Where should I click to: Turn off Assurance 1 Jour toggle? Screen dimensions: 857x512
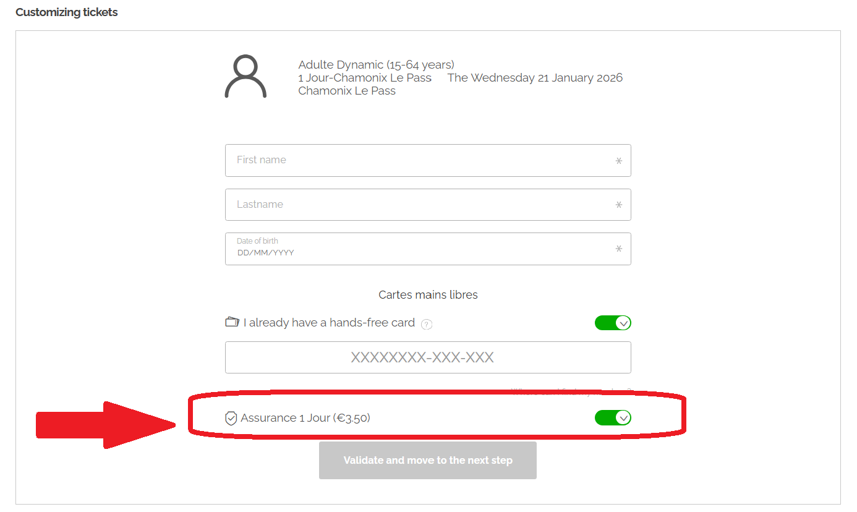tap(613, 418)
